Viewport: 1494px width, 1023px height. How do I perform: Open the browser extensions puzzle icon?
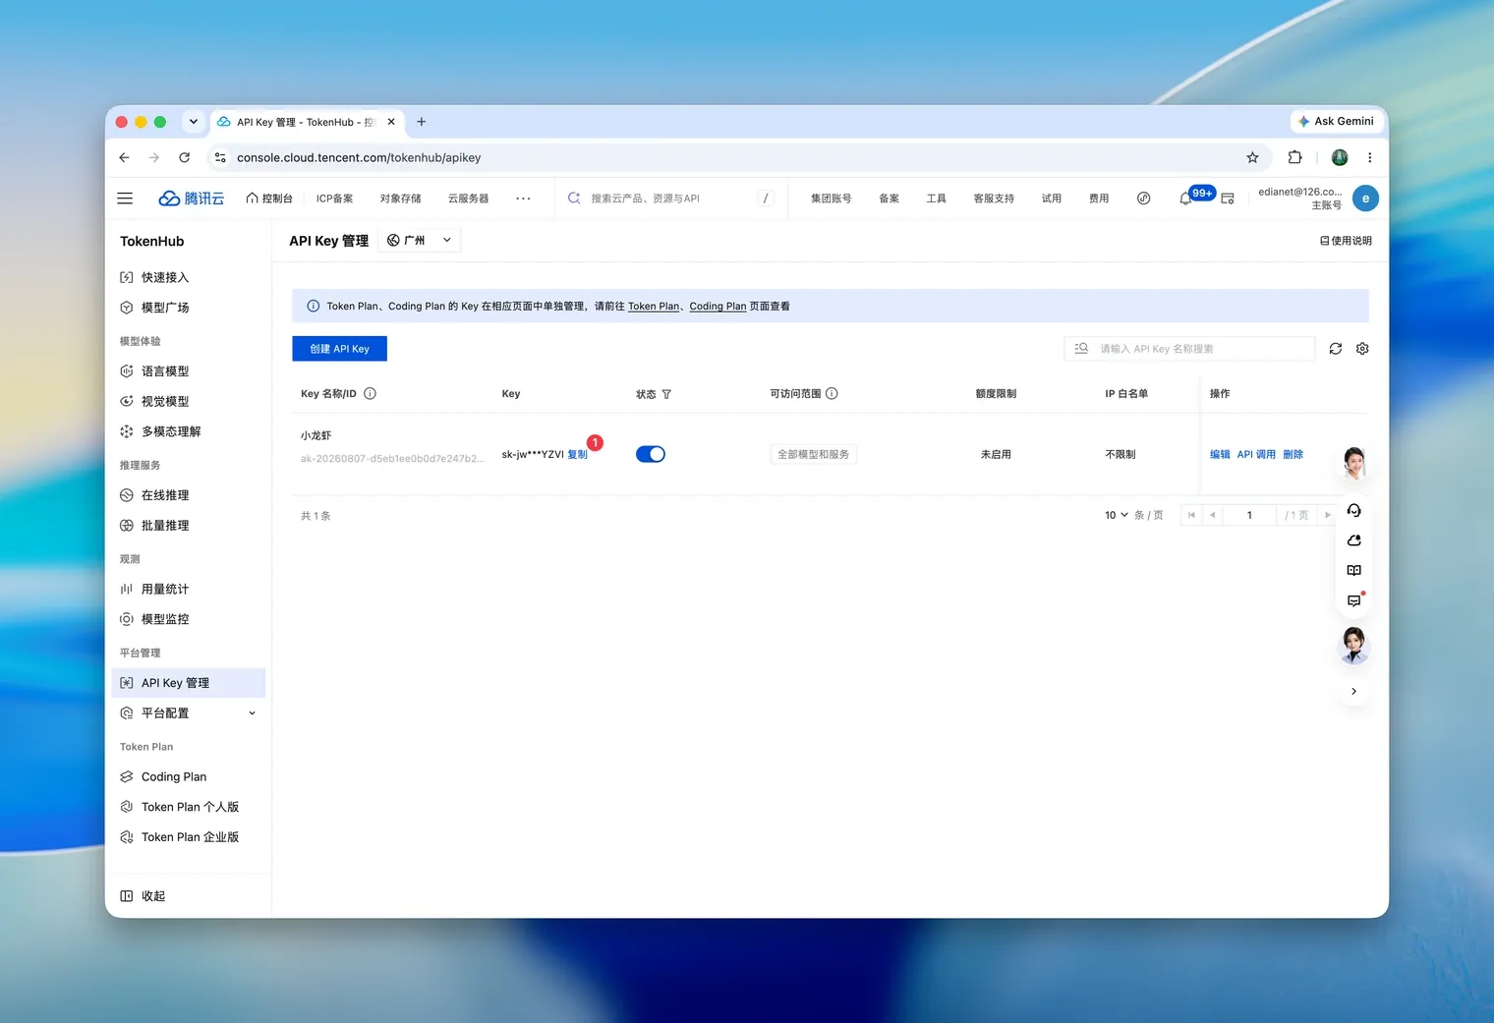click(1294, 157)
